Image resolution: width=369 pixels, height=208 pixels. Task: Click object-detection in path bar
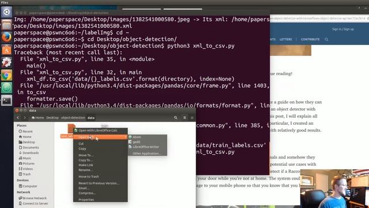click(x=73, y=117)
